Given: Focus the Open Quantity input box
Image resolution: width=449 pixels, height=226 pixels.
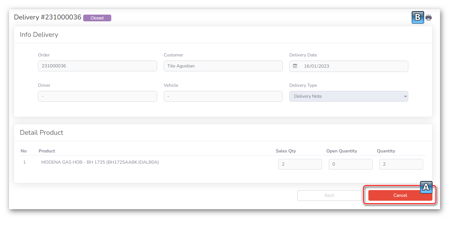Looking at the screenshot, I should click(350, 164).
